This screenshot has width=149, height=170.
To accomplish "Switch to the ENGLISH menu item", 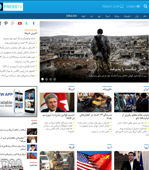I will tap(71, 16).
